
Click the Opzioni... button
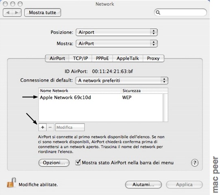(x=54, y=163)
